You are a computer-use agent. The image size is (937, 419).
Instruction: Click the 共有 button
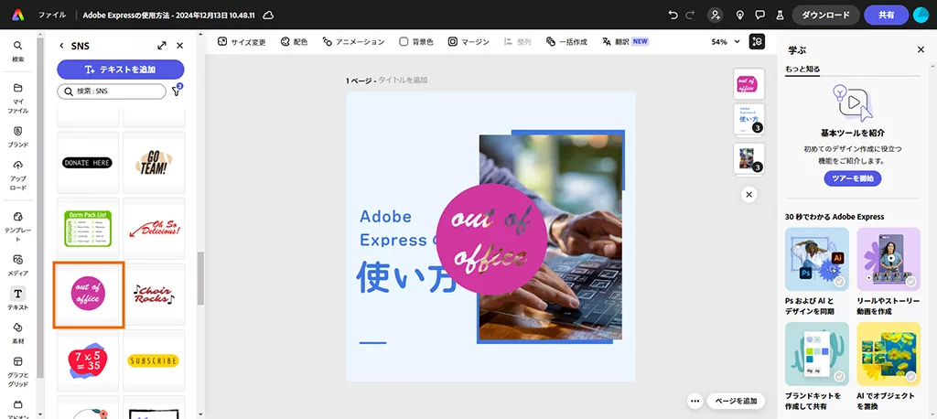tap(886, 15)
